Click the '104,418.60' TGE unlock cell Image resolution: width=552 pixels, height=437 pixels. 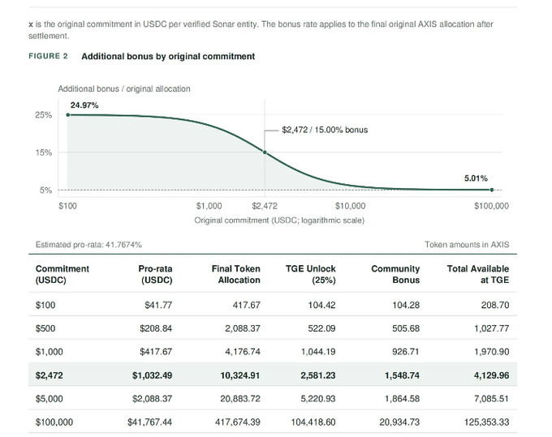click(x=313, y=422)
